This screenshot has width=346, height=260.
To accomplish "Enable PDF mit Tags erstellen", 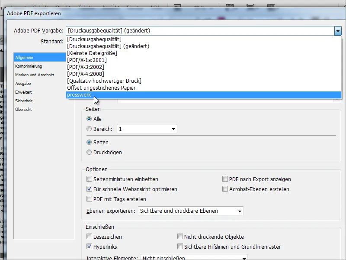I will (x=89, y=199).
